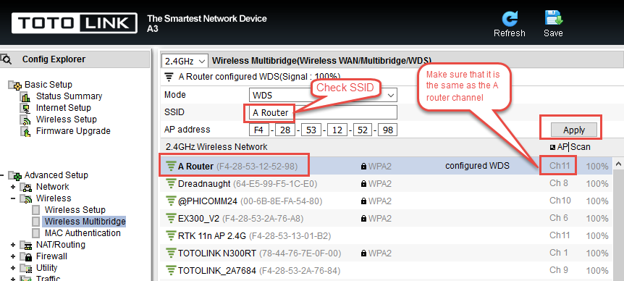This screenshot has height=281, width=624.
Task: Open the 2.4GHz band dropdown
Action: [185, 62]
